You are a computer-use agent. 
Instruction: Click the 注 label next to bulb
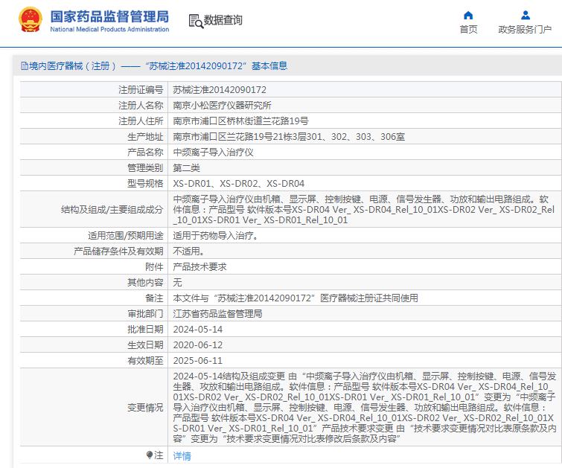click(x=159, y=455)
